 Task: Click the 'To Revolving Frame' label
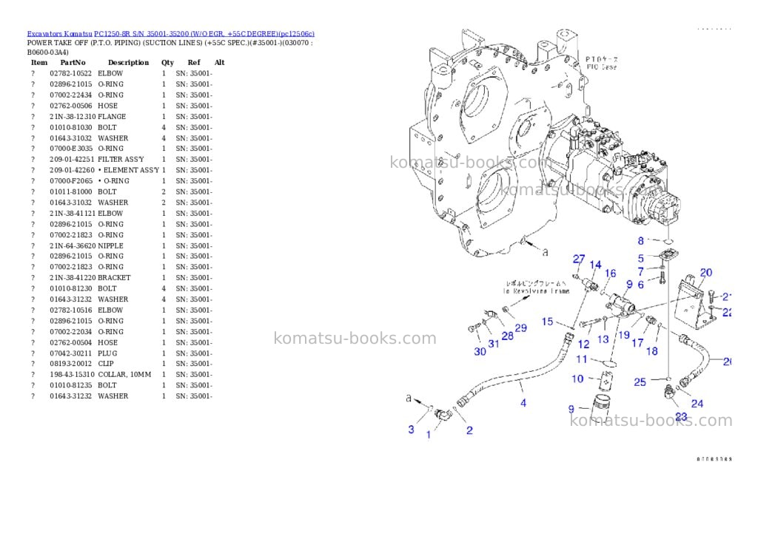click(536, 291)
